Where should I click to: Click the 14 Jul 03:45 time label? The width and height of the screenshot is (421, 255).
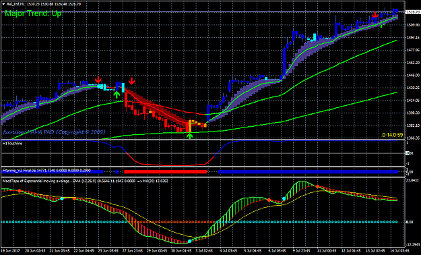[x=399, y=250]
